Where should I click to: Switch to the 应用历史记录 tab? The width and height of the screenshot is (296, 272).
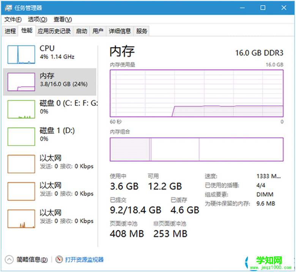(x=54, y=31)
